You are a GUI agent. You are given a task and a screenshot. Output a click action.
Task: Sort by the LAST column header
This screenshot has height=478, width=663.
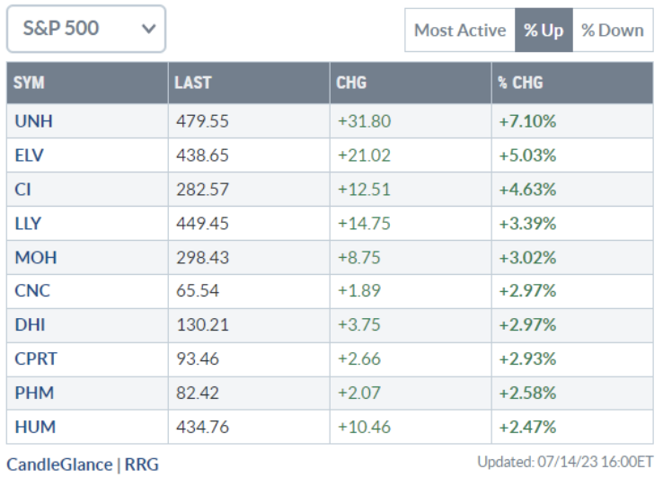point(192,83)
